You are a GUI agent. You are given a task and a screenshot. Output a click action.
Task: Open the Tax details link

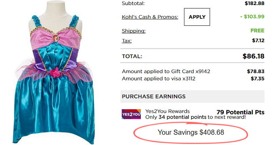click(127, 41)
